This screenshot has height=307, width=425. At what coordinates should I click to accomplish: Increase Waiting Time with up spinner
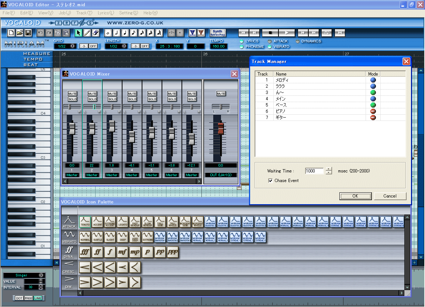tap(329, 169)
